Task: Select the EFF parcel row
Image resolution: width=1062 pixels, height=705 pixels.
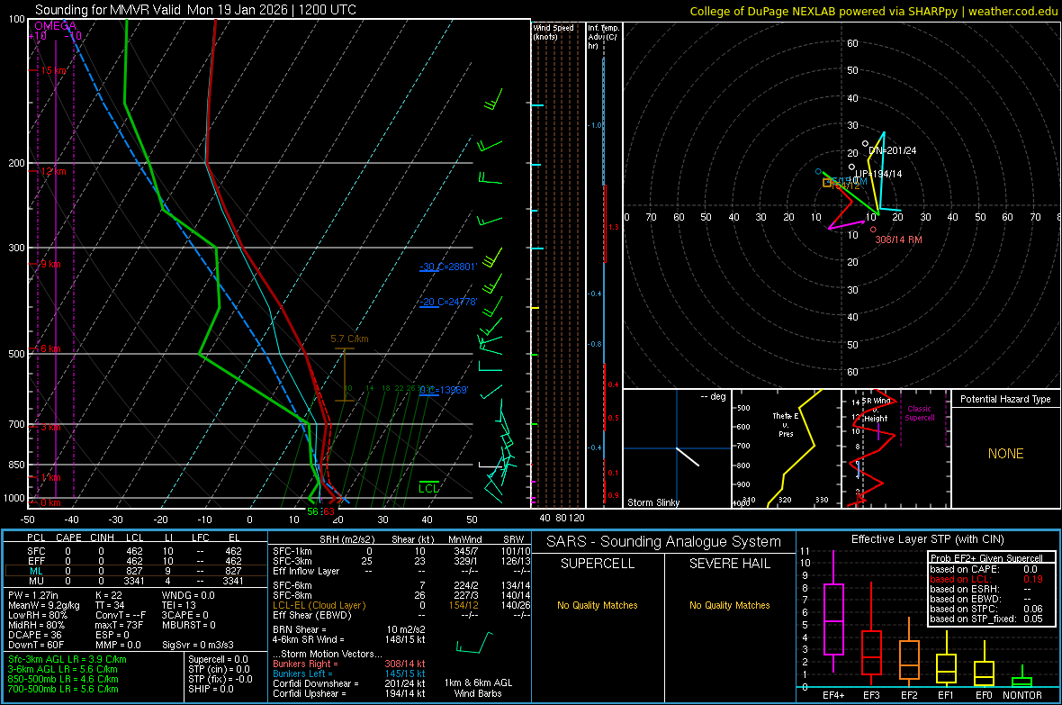Action: coord(134,561)
